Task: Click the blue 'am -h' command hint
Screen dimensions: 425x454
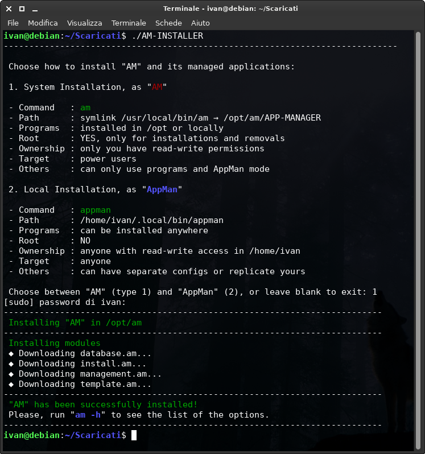Action: [x=88, y=415]
